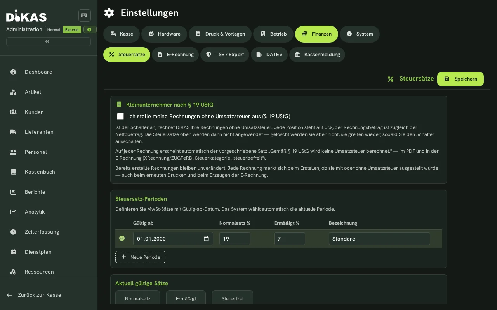Image resolution: width=497 pixels, height=310 pixels.
Task: Open Analytik from the sidebar
Action: pos(49,212)
